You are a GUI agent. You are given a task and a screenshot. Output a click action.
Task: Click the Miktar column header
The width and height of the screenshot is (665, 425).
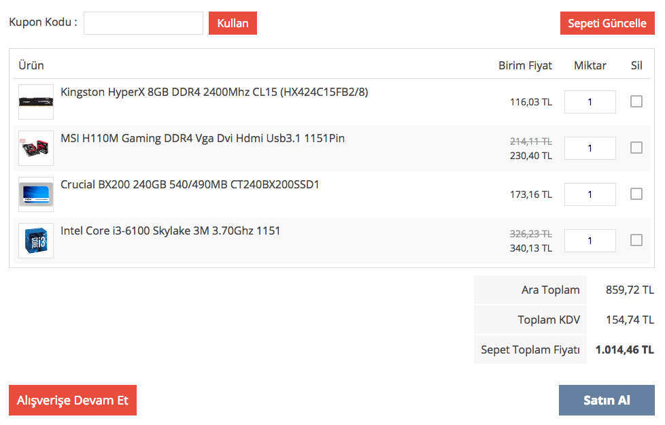click(590, 65)
